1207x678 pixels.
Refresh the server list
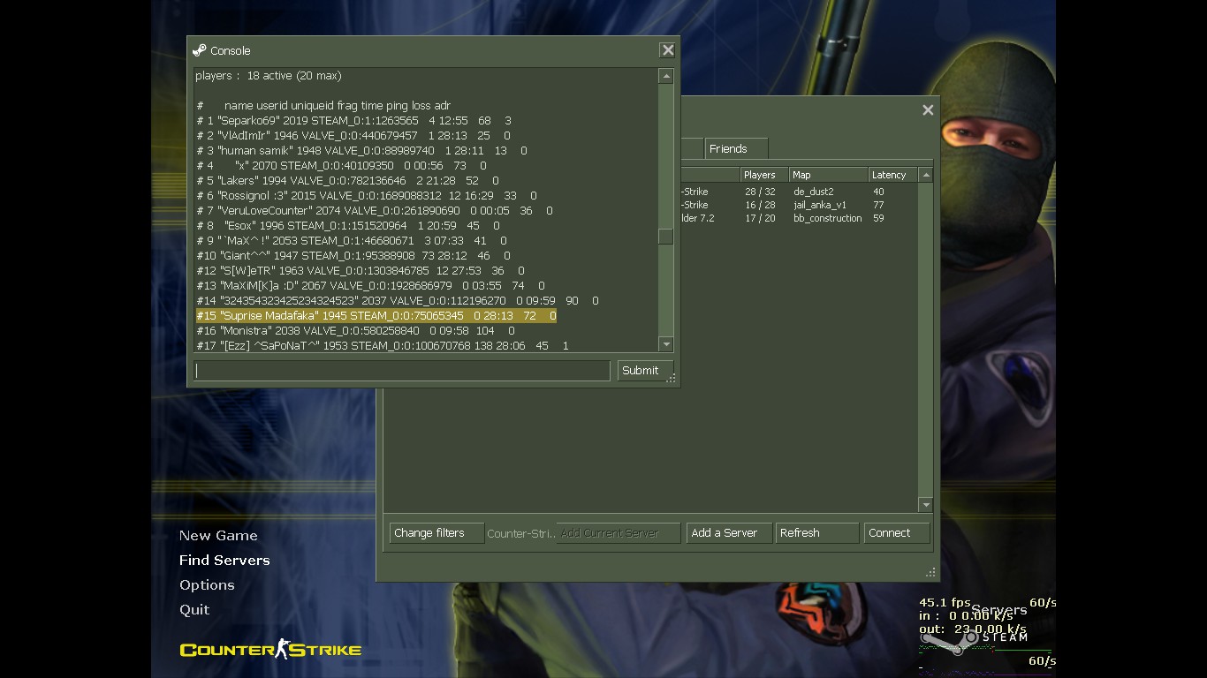pyautogui.click(x=817, y=533)
